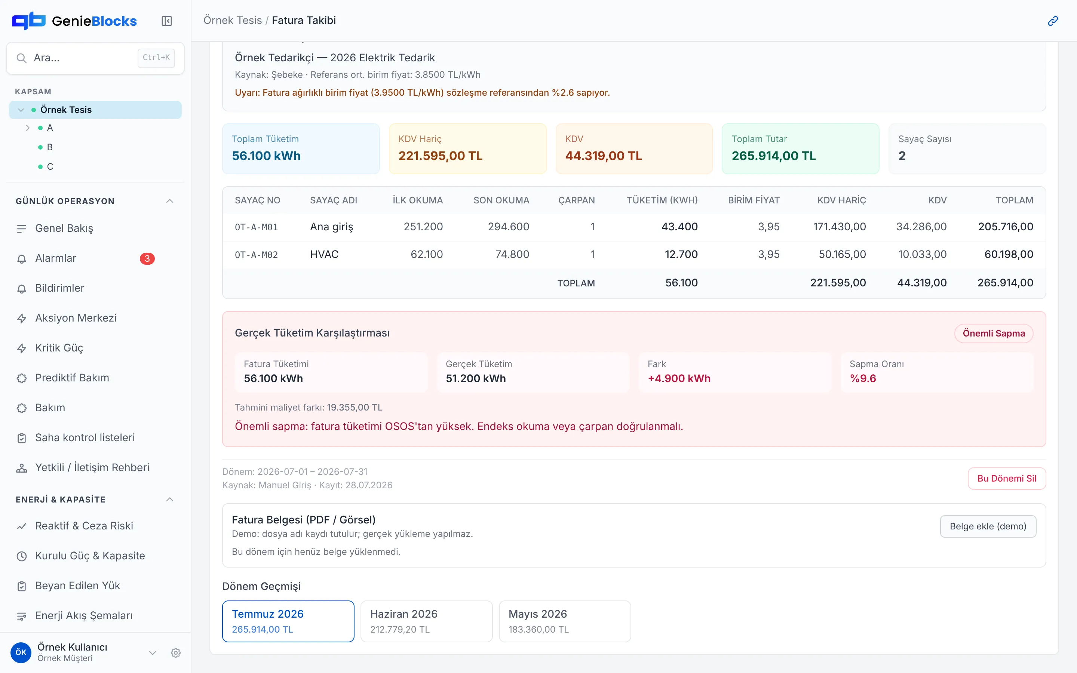
Task: Click Örnek Tesis breadcrumb link
Action: tap(233, 21)
